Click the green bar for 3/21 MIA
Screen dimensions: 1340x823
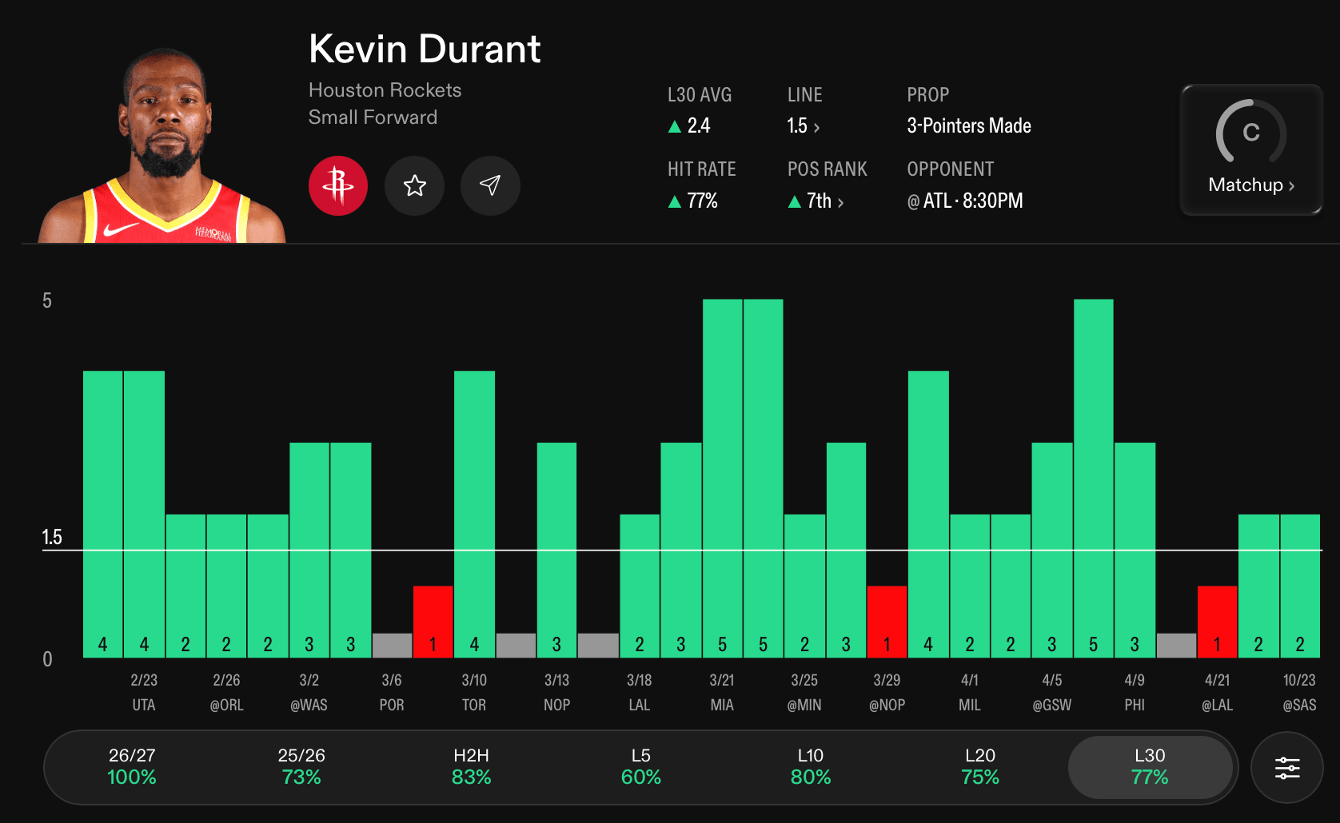(722, 479)
